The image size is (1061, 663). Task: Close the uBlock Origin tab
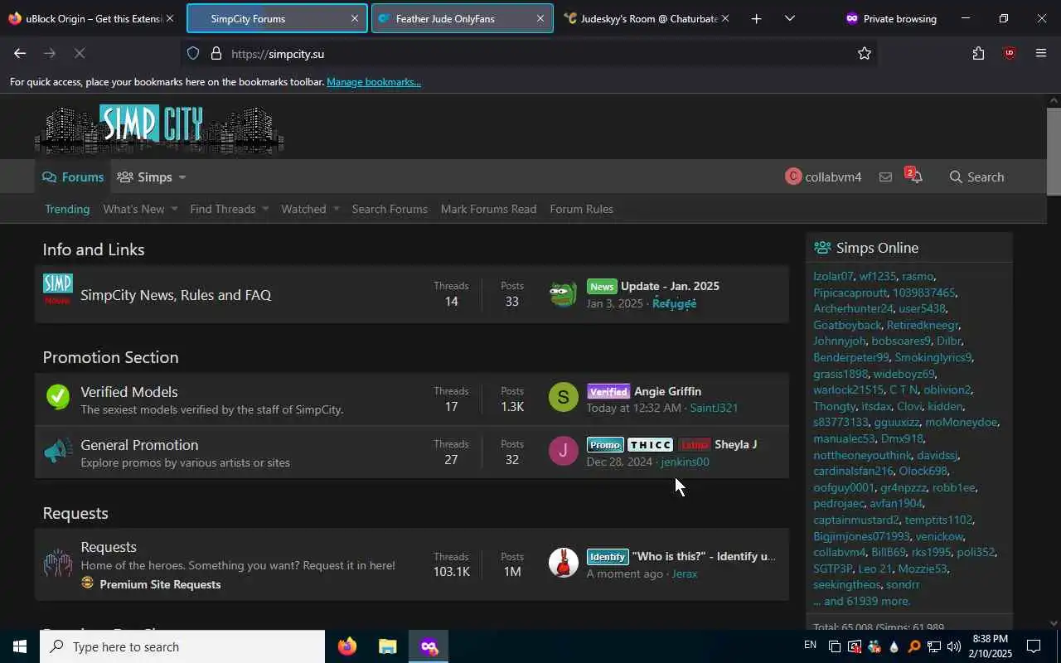[x=170, y=18]
